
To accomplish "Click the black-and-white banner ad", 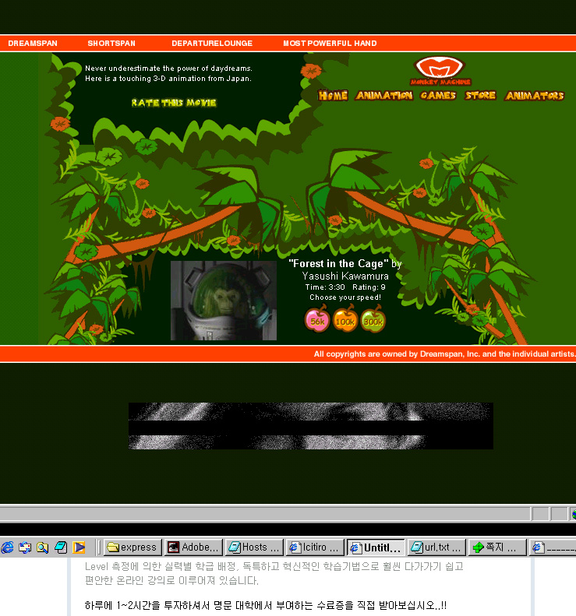I will point(311,426).
